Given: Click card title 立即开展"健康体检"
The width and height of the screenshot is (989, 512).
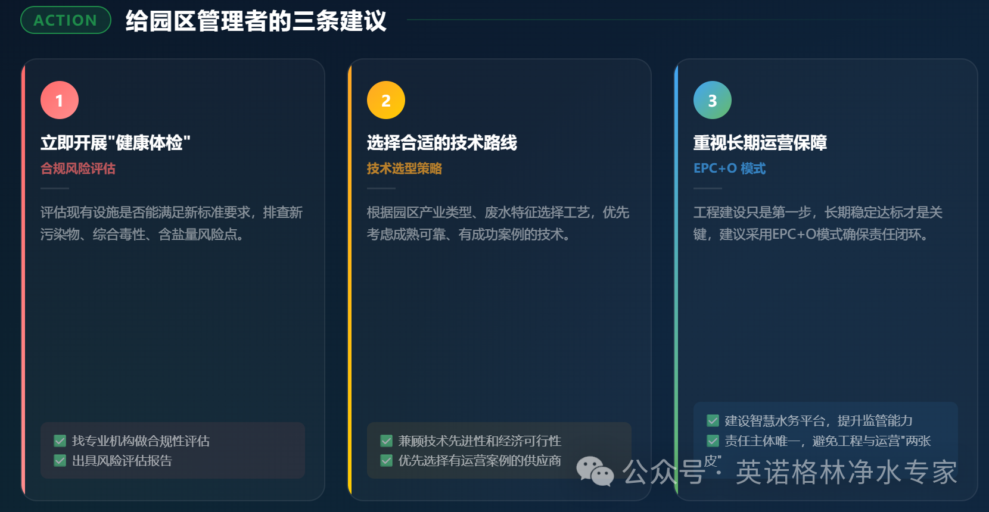Looking at the screenshot, I should (x=116, y=143).
